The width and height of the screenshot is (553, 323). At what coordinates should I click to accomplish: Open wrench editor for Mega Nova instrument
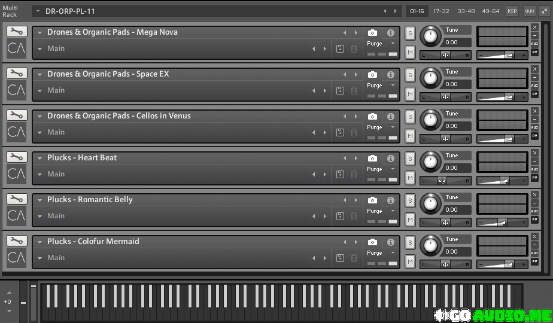(17, 32)
